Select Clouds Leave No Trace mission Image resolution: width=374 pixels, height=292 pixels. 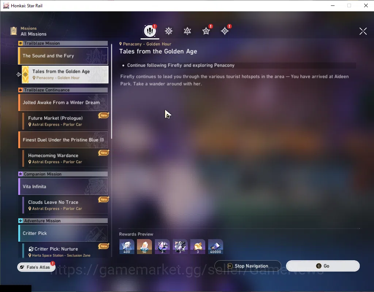point(65,205)
